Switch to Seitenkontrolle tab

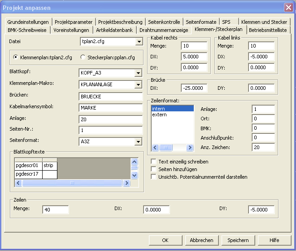click(164, 22)
